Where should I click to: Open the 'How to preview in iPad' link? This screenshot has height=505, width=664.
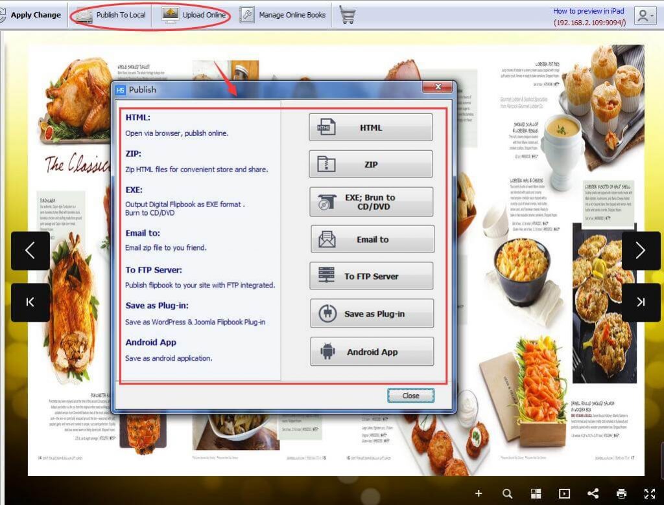(588, 11)
